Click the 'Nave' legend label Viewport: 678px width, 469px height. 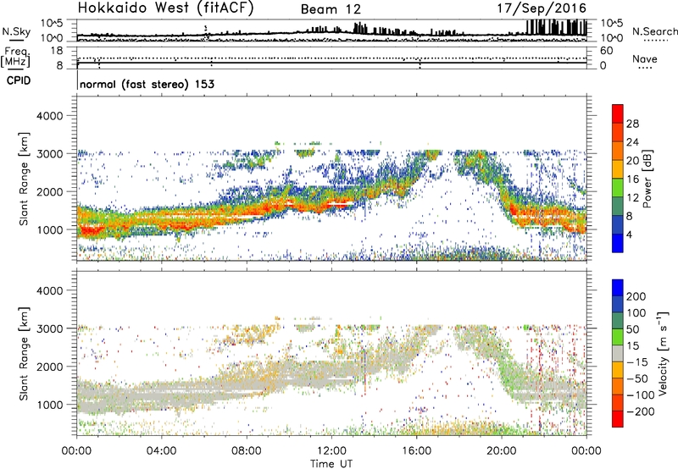click(644, 59)
